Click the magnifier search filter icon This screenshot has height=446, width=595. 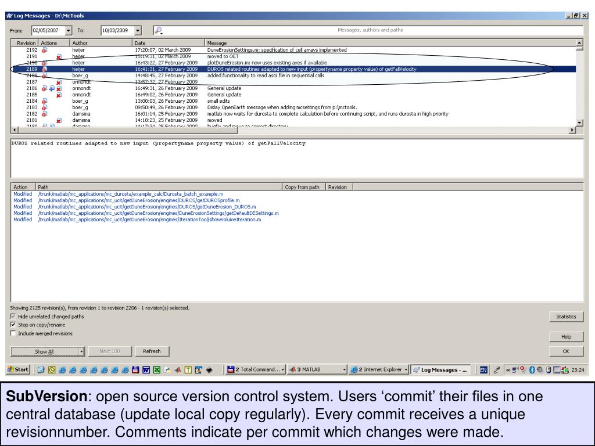159,30
